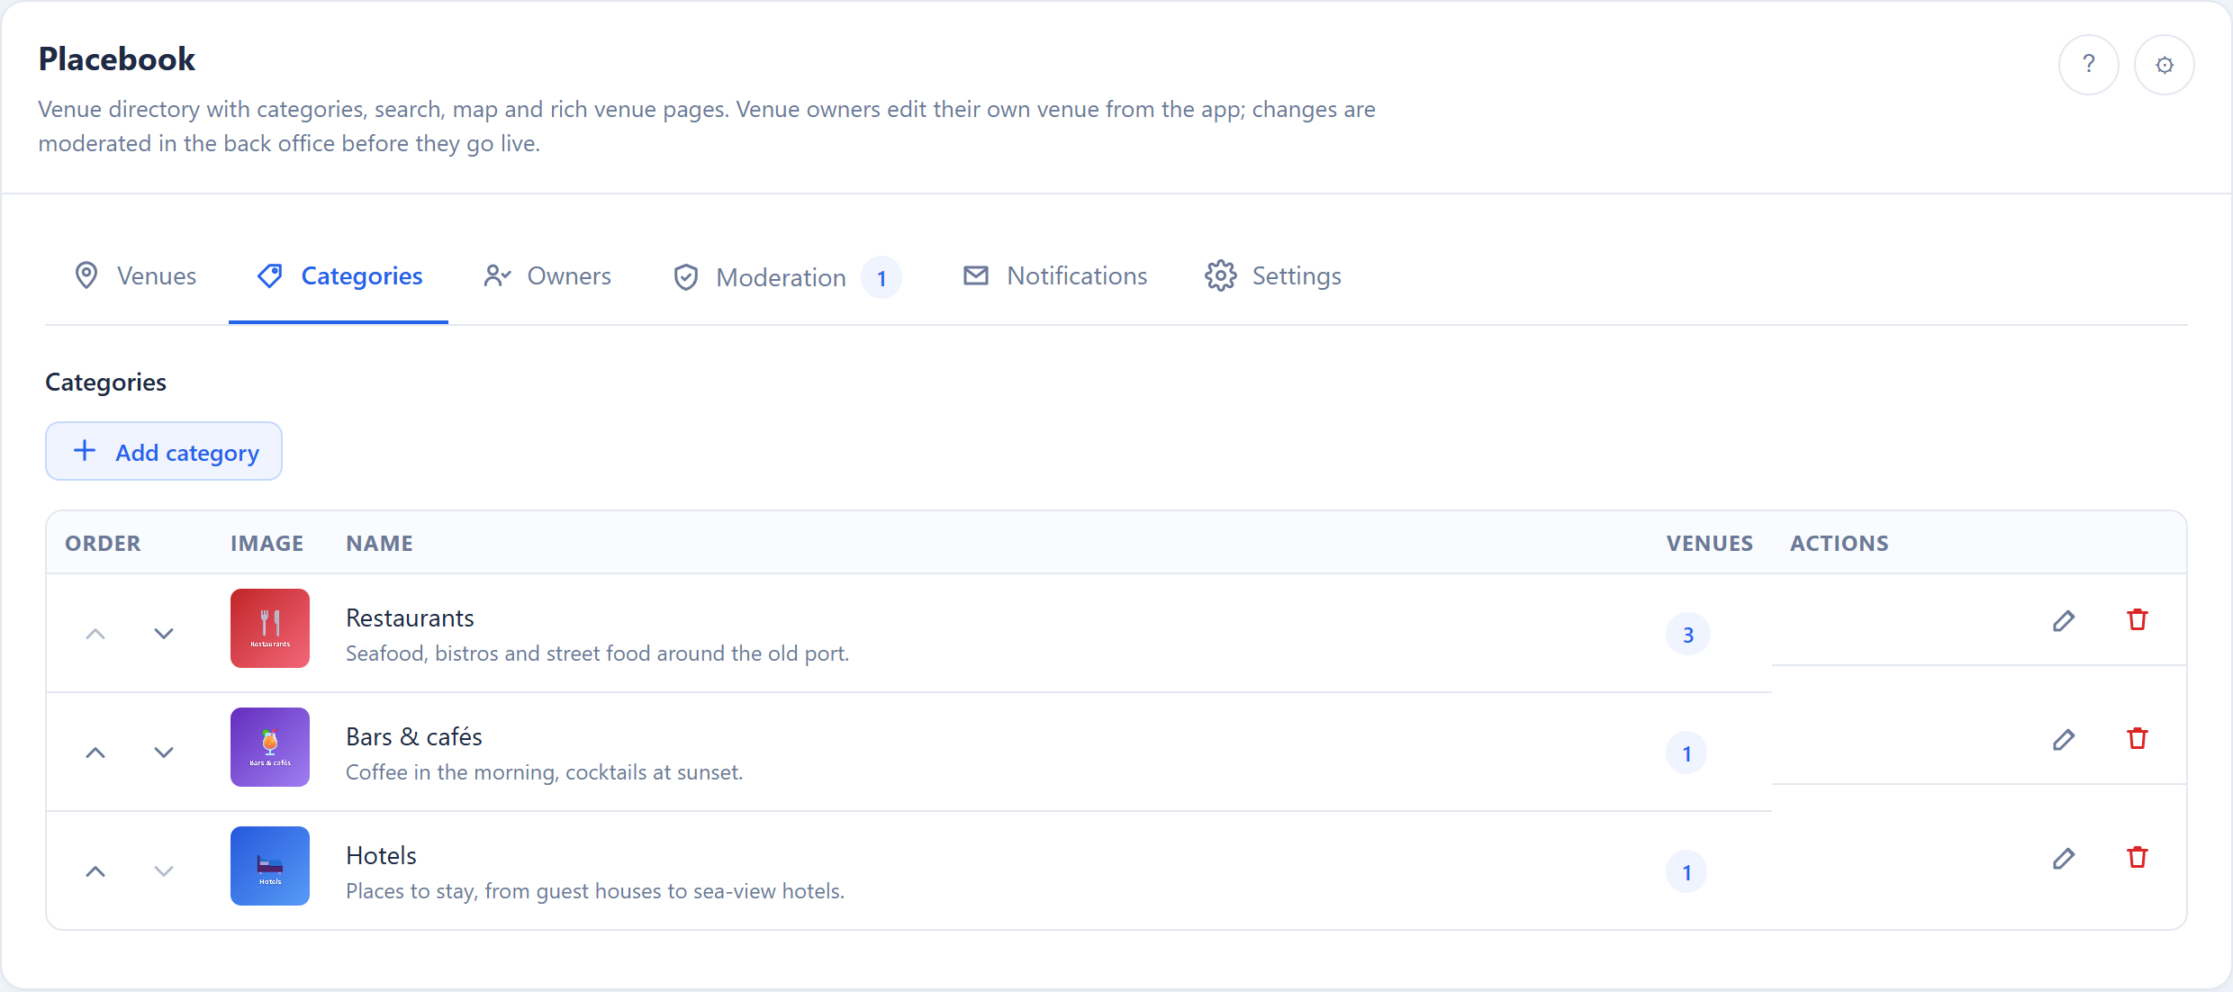Click the disabled up chevron for Restaurants
The height and width of the screenshot is (992, 2233).
(95, 634)
